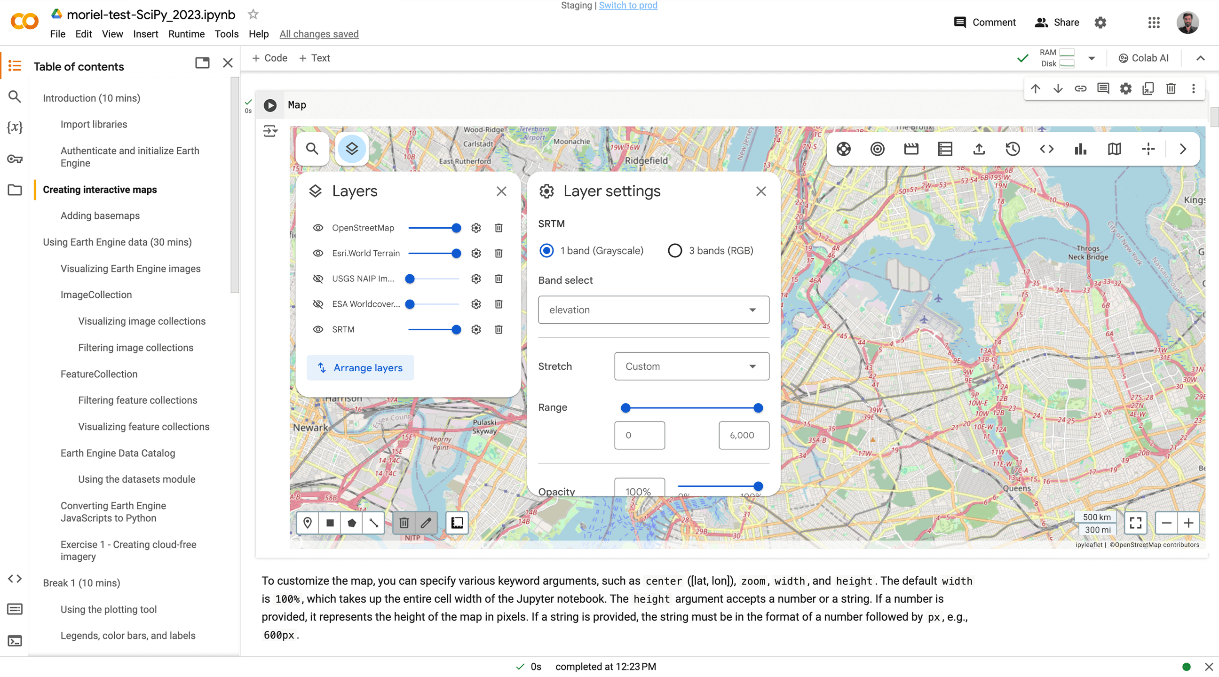The height and width of the screenshot is (677, 1219).
Task: Click the Range minimum value field showing 0
Action: pyautogui.click(x=640, y=436)
